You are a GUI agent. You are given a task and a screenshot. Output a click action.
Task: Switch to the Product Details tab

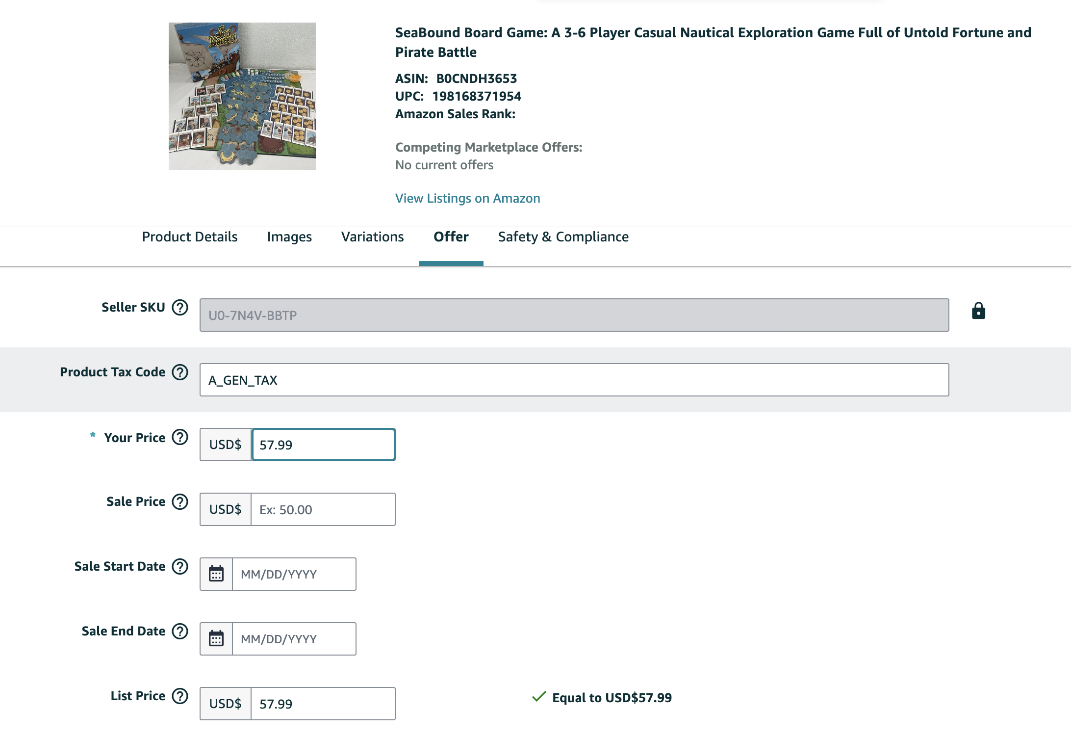(190, 237)
